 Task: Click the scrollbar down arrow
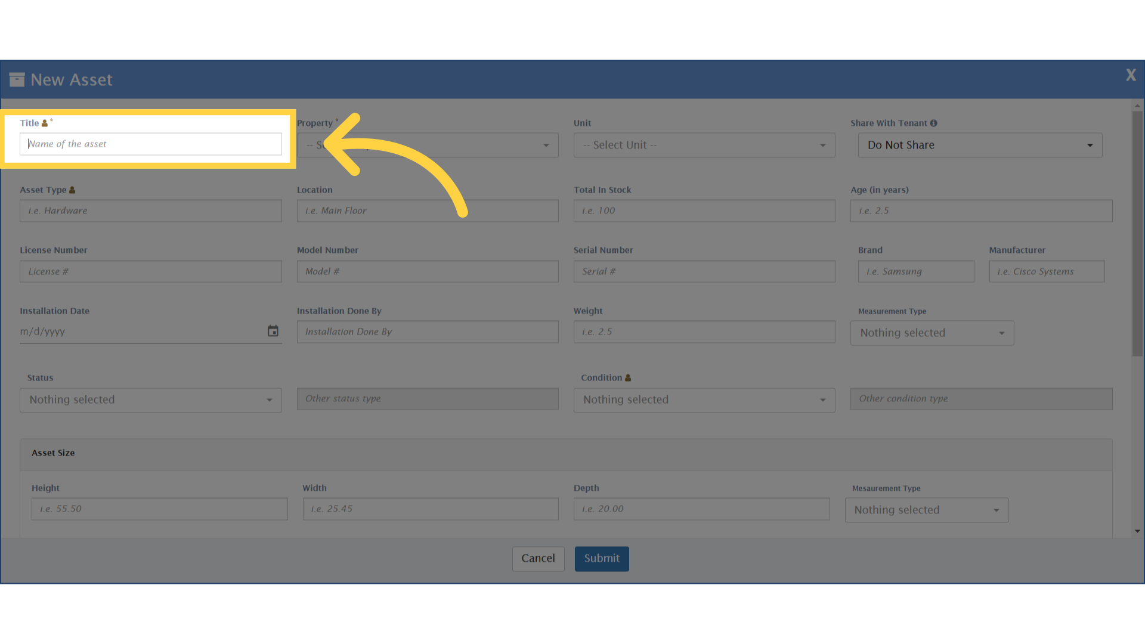[1137, 531]
